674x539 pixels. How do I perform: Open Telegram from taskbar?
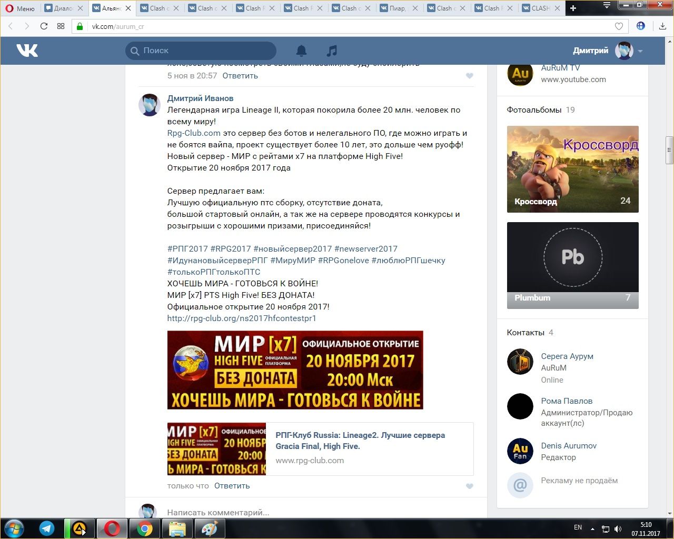point(47,528)
